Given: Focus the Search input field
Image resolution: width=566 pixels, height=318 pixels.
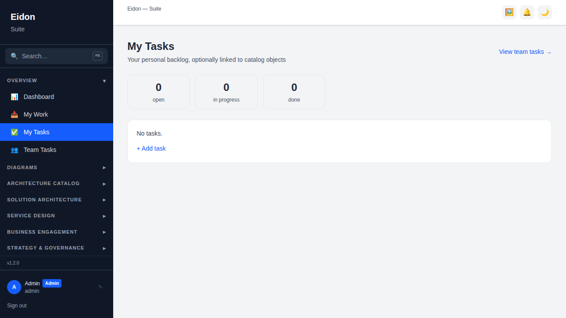Looking at the screenshot, I should pyautogui.click(x=57, y=56).
